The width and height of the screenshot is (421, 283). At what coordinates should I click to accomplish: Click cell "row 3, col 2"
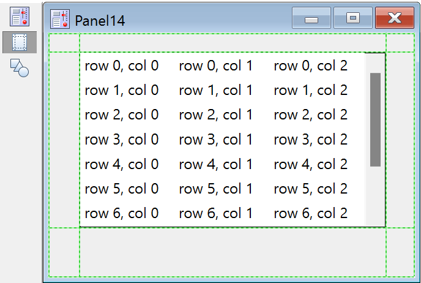point(310,140)
